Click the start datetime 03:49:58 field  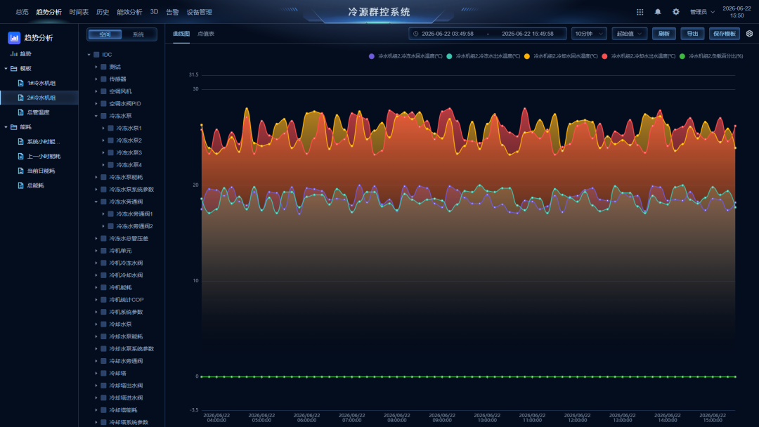coord(447,34)
